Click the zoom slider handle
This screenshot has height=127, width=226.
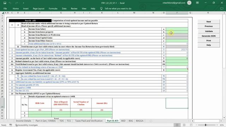tap(206, 125)
